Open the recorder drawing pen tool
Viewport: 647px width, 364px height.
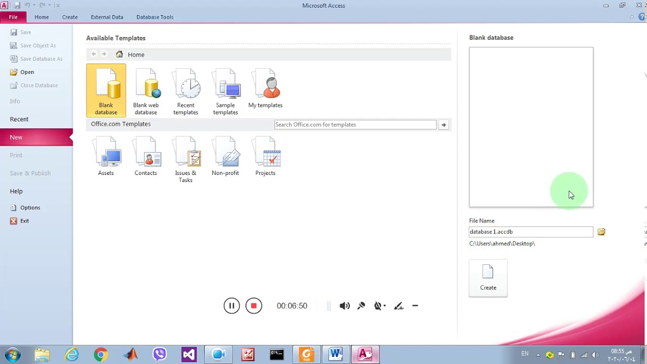(x=399, y=306)
